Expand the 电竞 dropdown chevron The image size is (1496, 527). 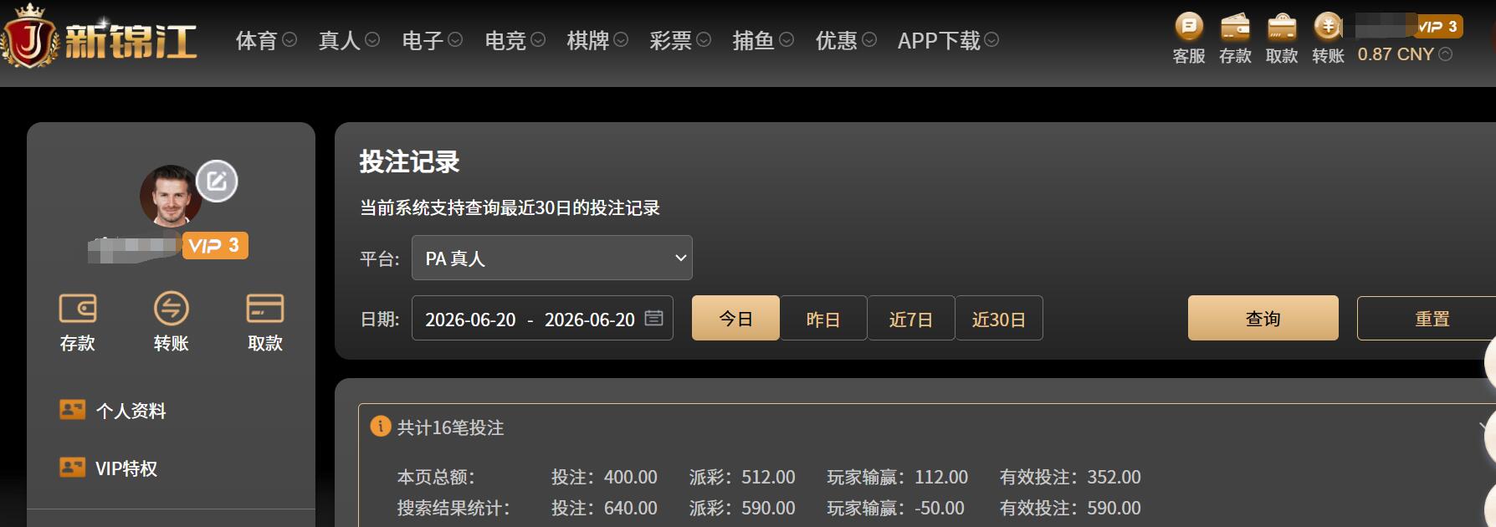[x=538, y=39]
